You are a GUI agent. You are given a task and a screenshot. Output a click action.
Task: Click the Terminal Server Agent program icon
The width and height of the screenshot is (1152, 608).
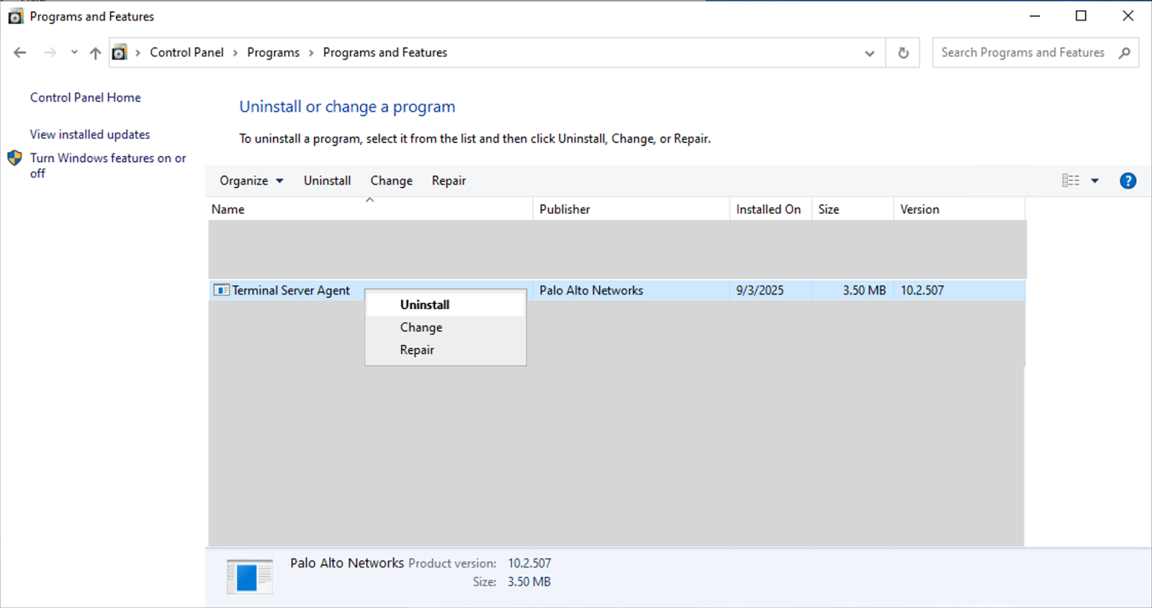point(222,290)
